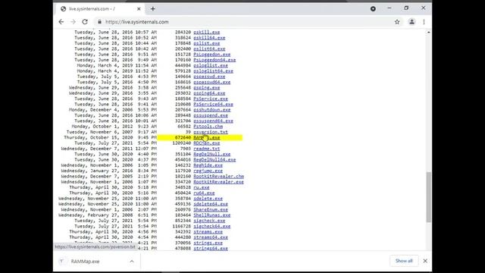Image resolution: width=485 pixels, height=273 pixels.
Task: Click the scrollbar up arrow
Action: tap(428, 32)
